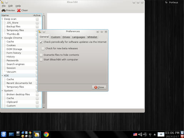Click the Preview binoculars toolbar button
Screen dimensions: 184x138
tap(8, 10)
